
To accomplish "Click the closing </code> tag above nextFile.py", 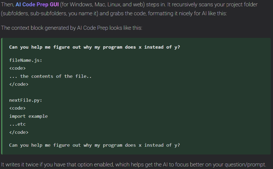I will pyautogui.click(x=19, y=84).
